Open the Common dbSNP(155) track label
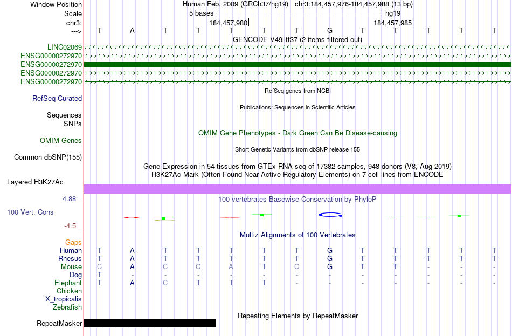 coord(47,157)
